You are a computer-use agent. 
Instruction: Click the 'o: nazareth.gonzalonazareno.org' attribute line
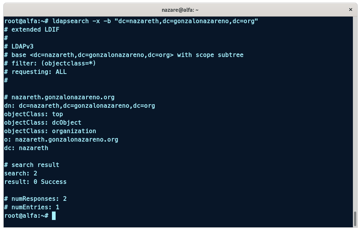coord(61,139)
